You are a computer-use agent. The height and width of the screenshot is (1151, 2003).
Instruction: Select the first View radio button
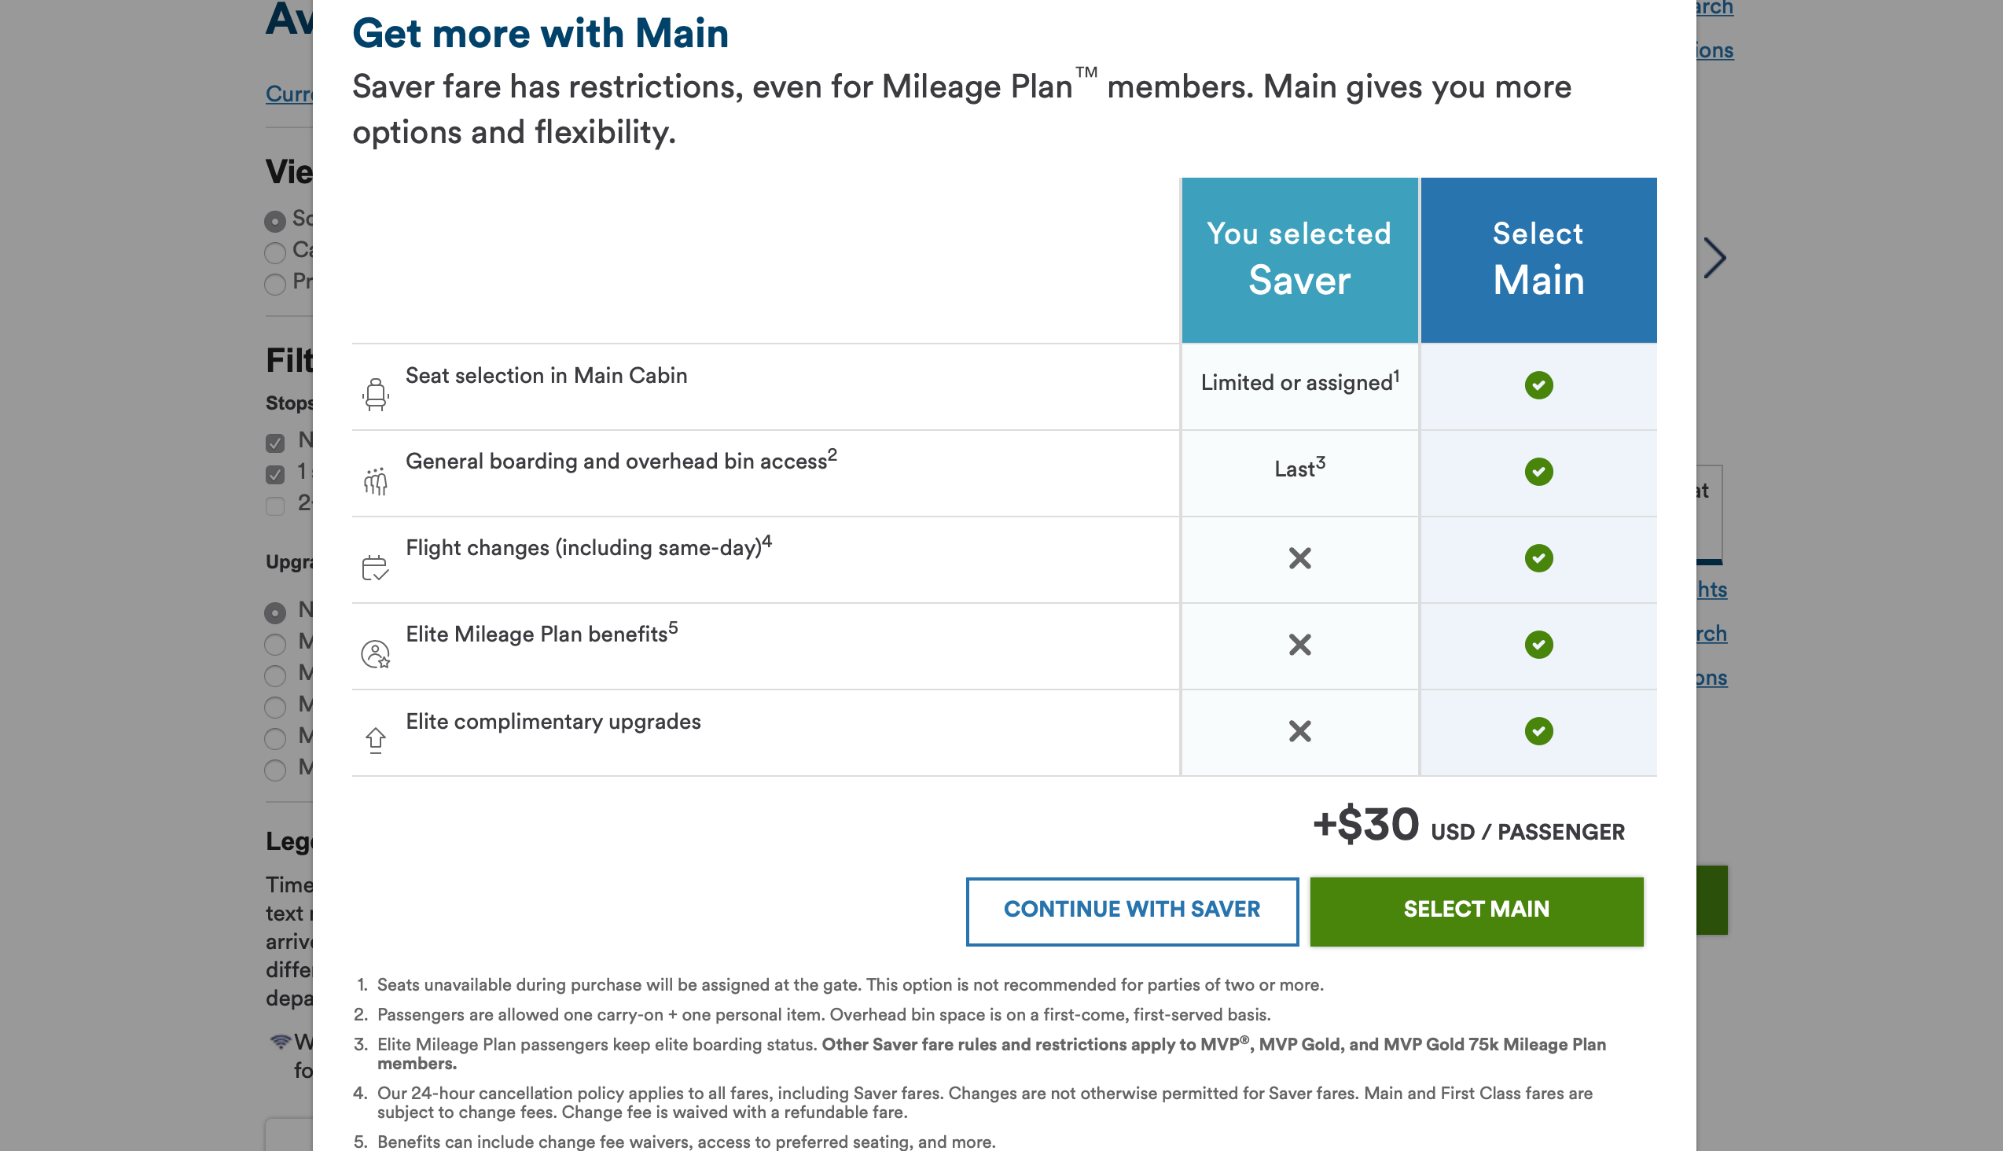pos(275,222)
